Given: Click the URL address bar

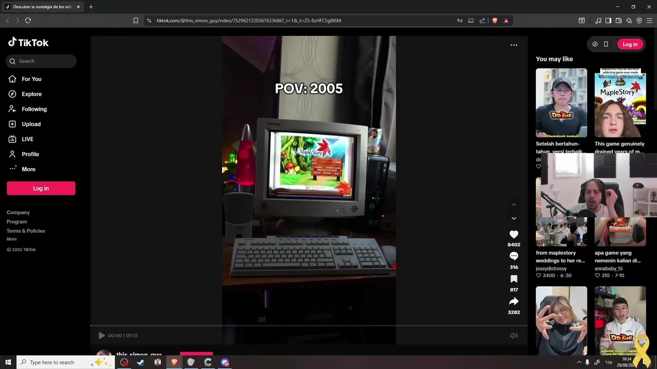Looking at the screenshot, I should click(x=303, y=20).
